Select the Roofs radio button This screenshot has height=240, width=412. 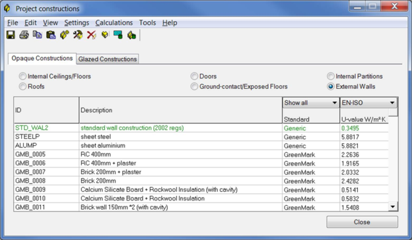tap(22, 86)
